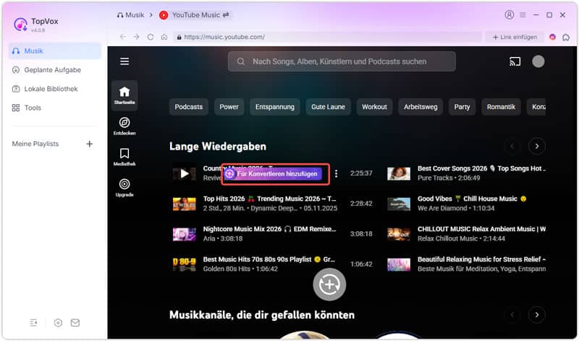Click the TopVox logo
Viewport: 579px width, 341px height.
(20, 25)
